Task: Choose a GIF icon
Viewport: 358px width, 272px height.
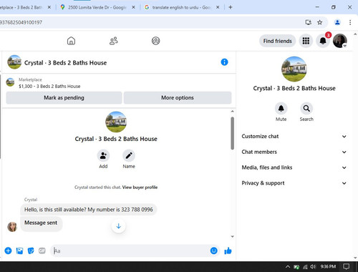Action: pos(42,251)
